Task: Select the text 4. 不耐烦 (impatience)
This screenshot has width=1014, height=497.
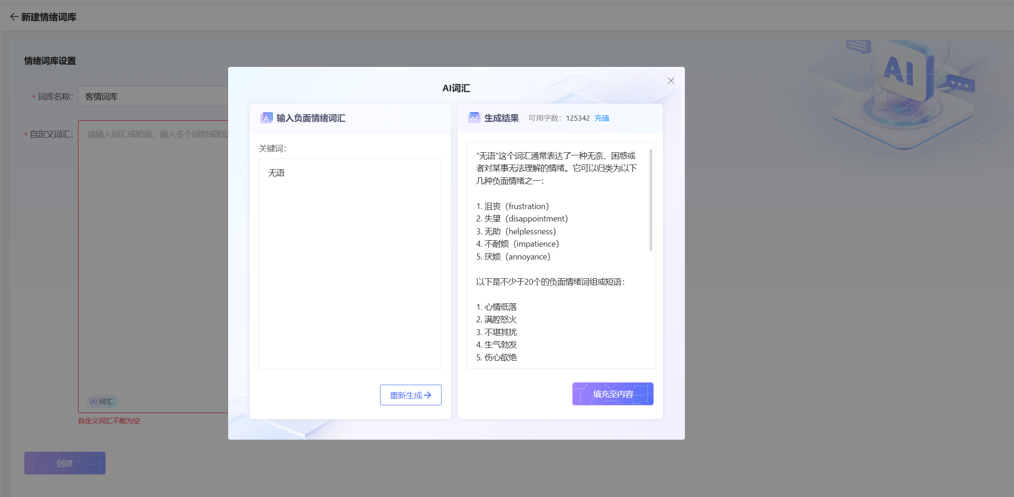Action: click(x=517, y=244)
